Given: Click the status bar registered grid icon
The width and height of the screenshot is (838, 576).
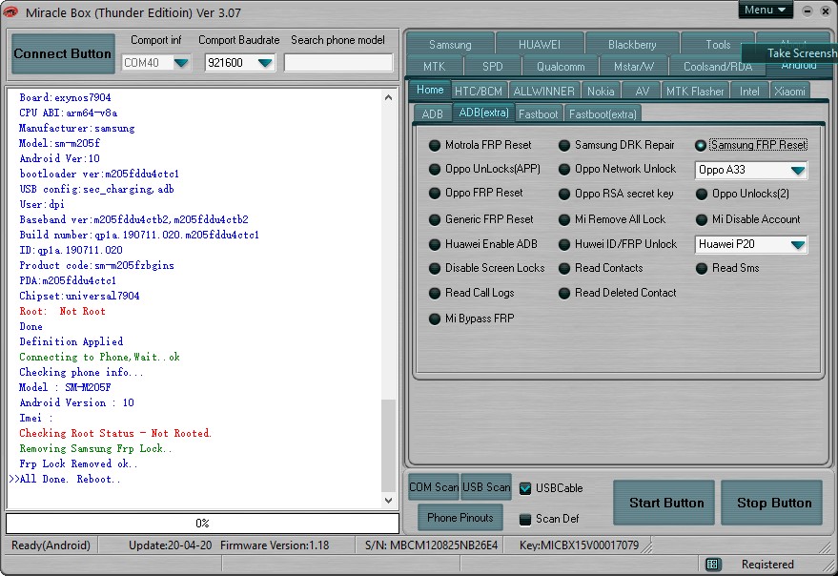Looking at the screenshot, I should point(712,565).
